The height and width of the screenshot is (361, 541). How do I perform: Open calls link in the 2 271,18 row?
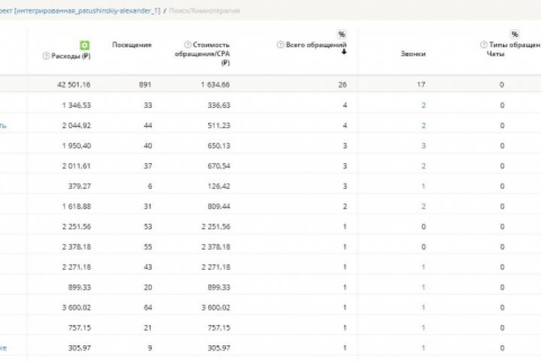(x=423, y=267)
